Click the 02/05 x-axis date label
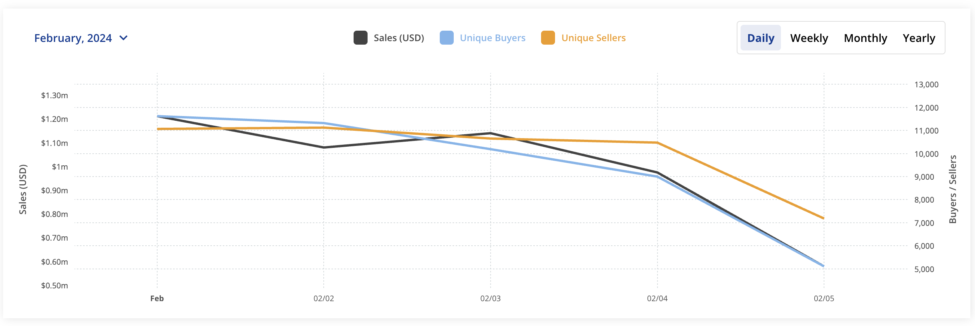Image resolution: width=975 pixels, height=326 pixels. (824, 298)
